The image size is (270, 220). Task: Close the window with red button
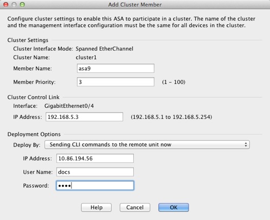click(x=6, y=5)
